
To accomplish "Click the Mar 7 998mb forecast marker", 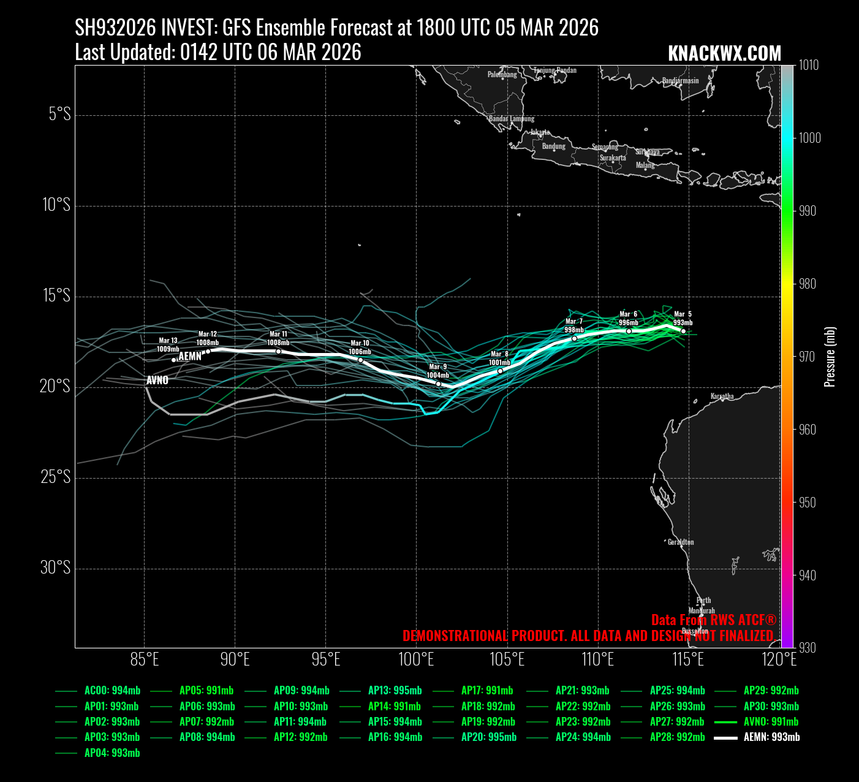I will pyautogui.click(x=574, y=338).
